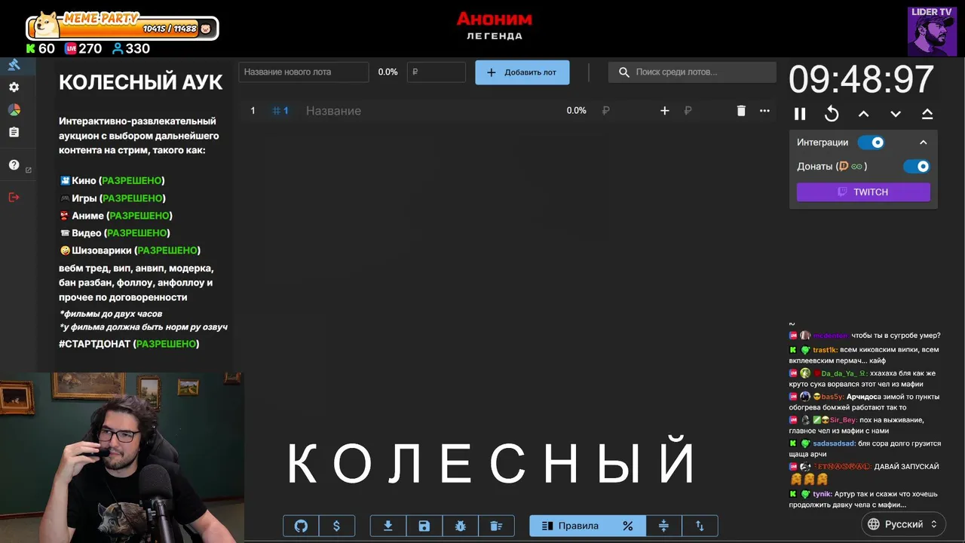Click the live 270 viewer counter
The height and width of the screenshot is (543, 965).
pyautogui.click(x=83, y=48)
